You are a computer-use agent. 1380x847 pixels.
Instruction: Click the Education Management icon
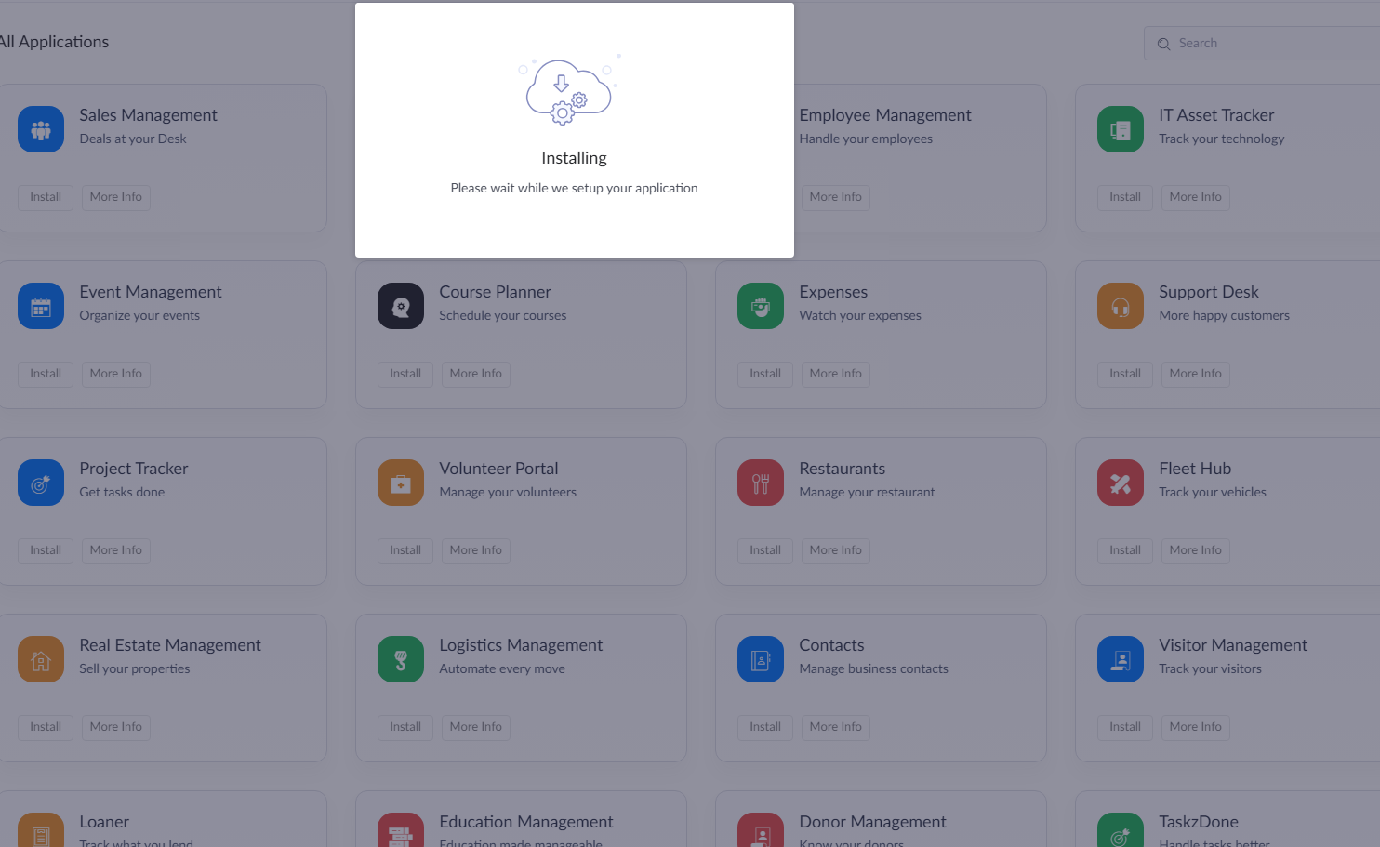click(x=401, y=829)
